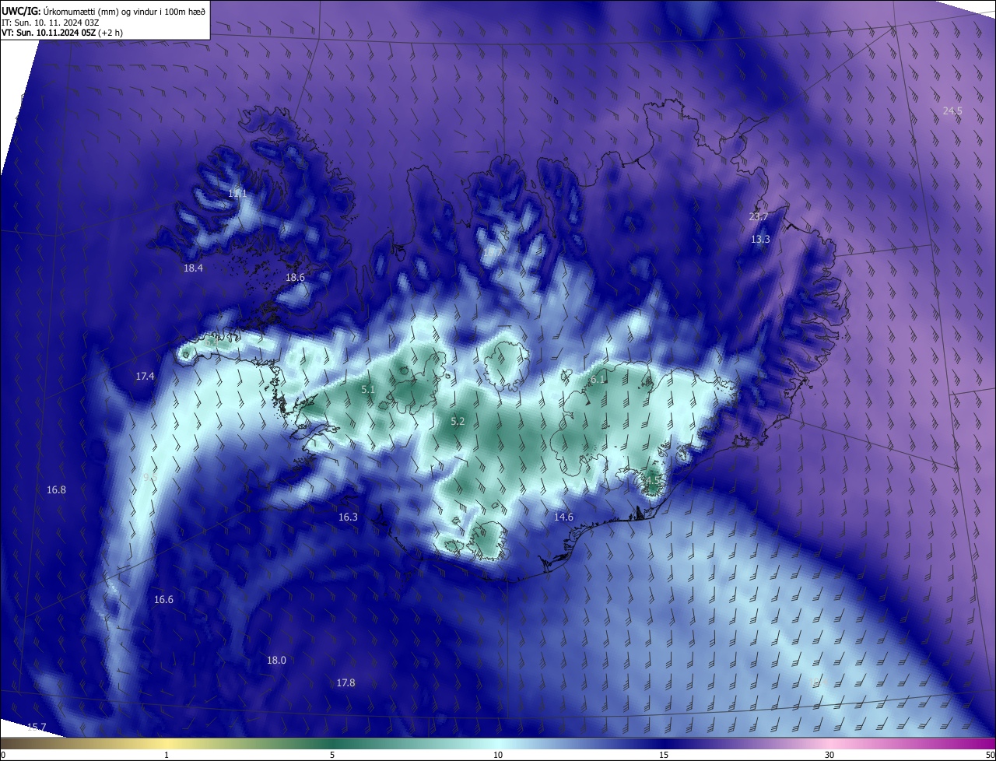Click the 23.7 value label in east Iceland
This screenshot has height=761, width=996.
tap(759, 216)
